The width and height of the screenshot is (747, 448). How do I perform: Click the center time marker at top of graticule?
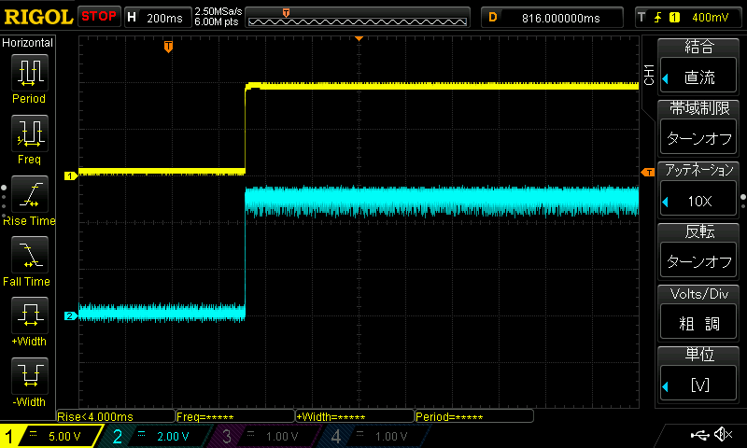[359, 38]
